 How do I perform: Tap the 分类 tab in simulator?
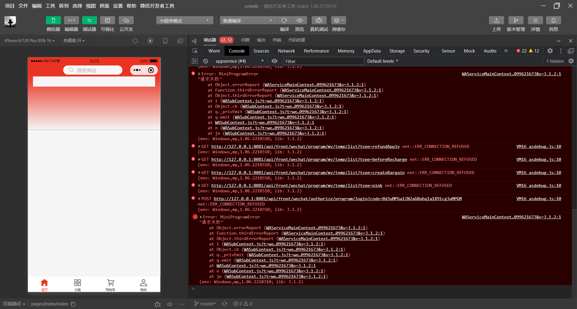[77, 285]
